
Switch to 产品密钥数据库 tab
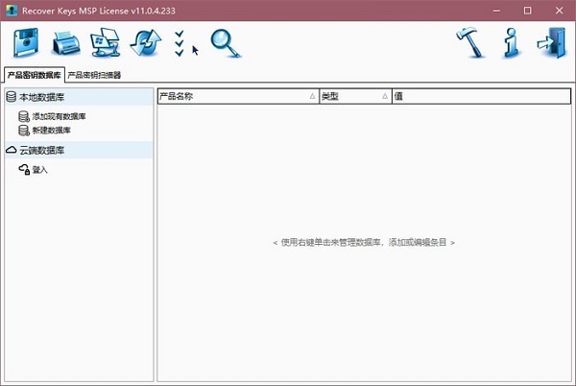[x=35, y=75]
